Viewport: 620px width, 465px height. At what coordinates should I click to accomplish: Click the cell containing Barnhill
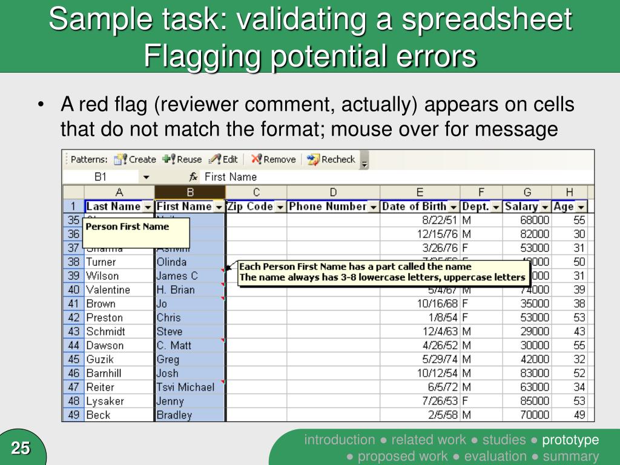119,373
